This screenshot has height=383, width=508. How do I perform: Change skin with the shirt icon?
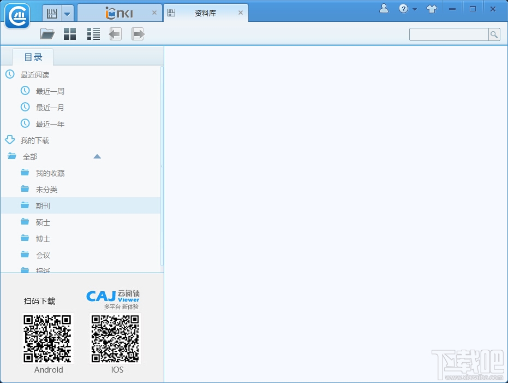coord(432,9)
